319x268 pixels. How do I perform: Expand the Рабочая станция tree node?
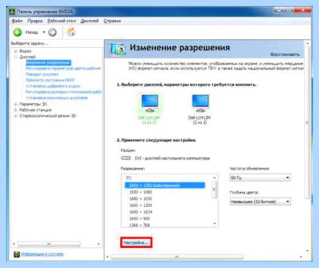pos(16,110)
